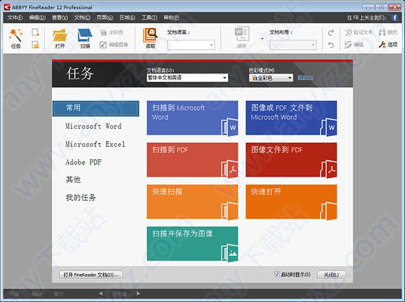Open the help link beside color mode
The height and width of the screenshot is (302, 405).
[x=305, y=78]
